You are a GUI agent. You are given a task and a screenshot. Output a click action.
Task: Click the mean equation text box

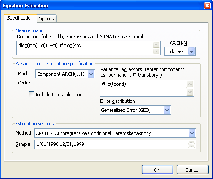pos(84,48)
